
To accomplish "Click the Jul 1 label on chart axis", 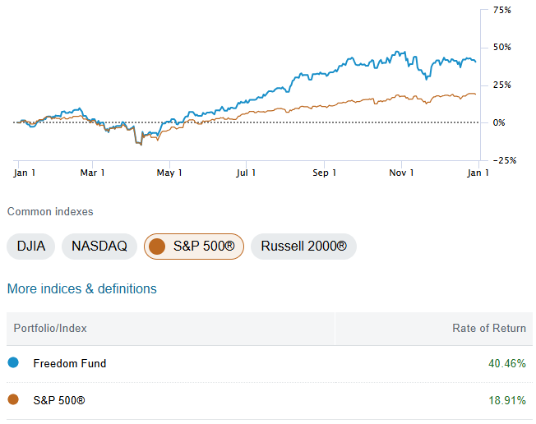I will tap(247, 173).
